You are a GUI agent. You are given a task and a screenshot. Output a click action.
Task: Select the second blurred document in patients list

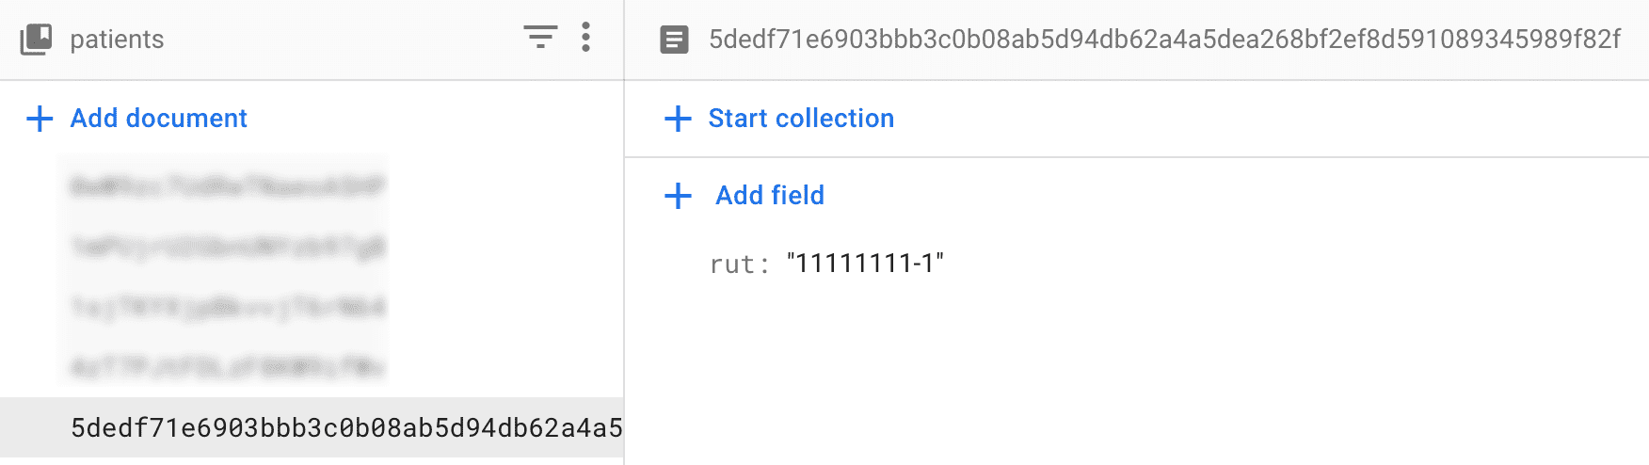coord(226,247)
